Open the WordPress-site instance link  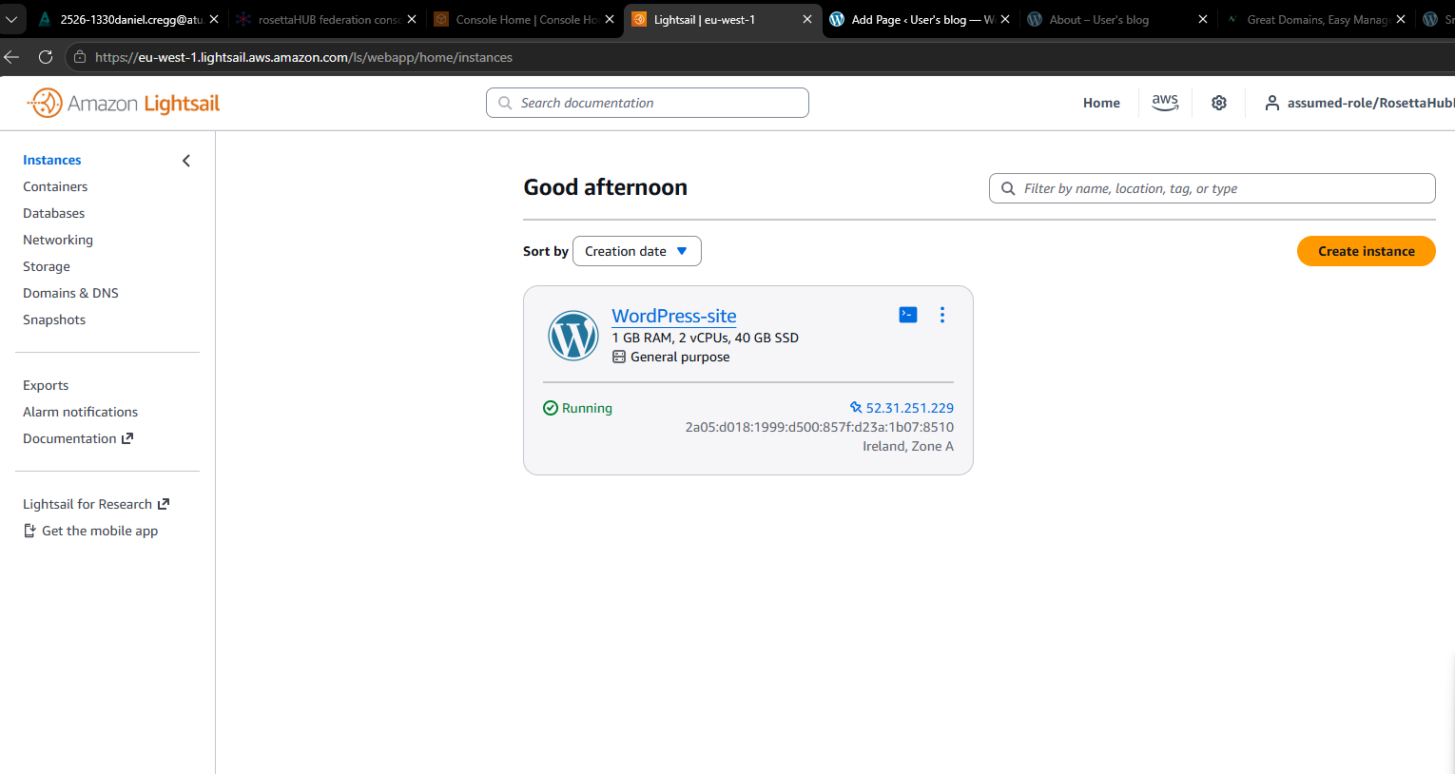(x=673, y=316)
